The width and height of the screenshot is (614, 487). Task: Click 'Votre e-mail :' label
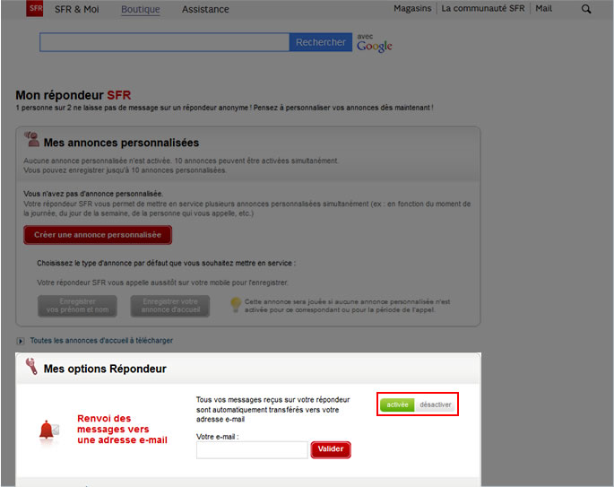click(x=217, y=437)
